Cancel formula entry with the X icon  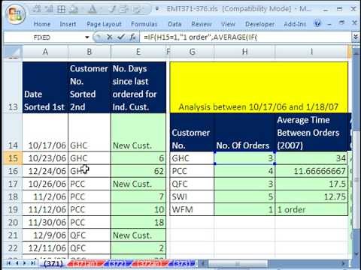coord(109,37)
